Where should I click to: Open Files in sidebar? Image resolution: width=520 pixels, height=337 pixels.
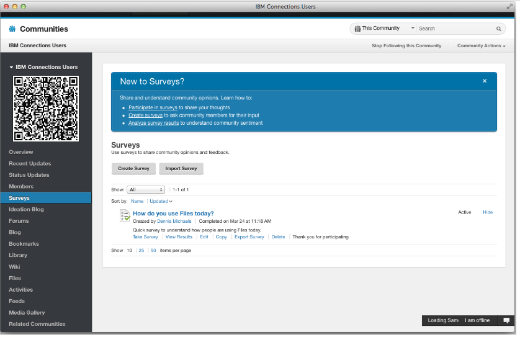[15, 278]
